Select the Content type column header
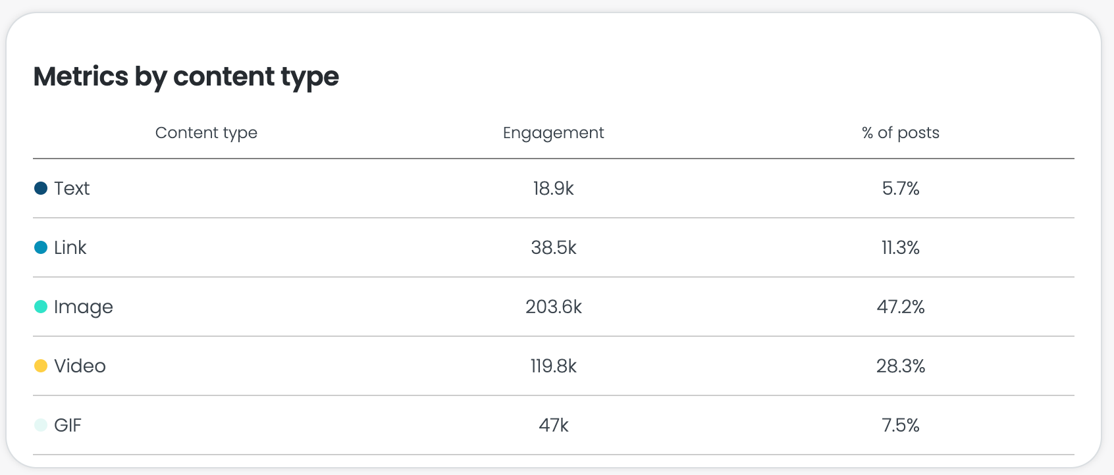Viewport: 1114px width, 475px height. point(206,133)
